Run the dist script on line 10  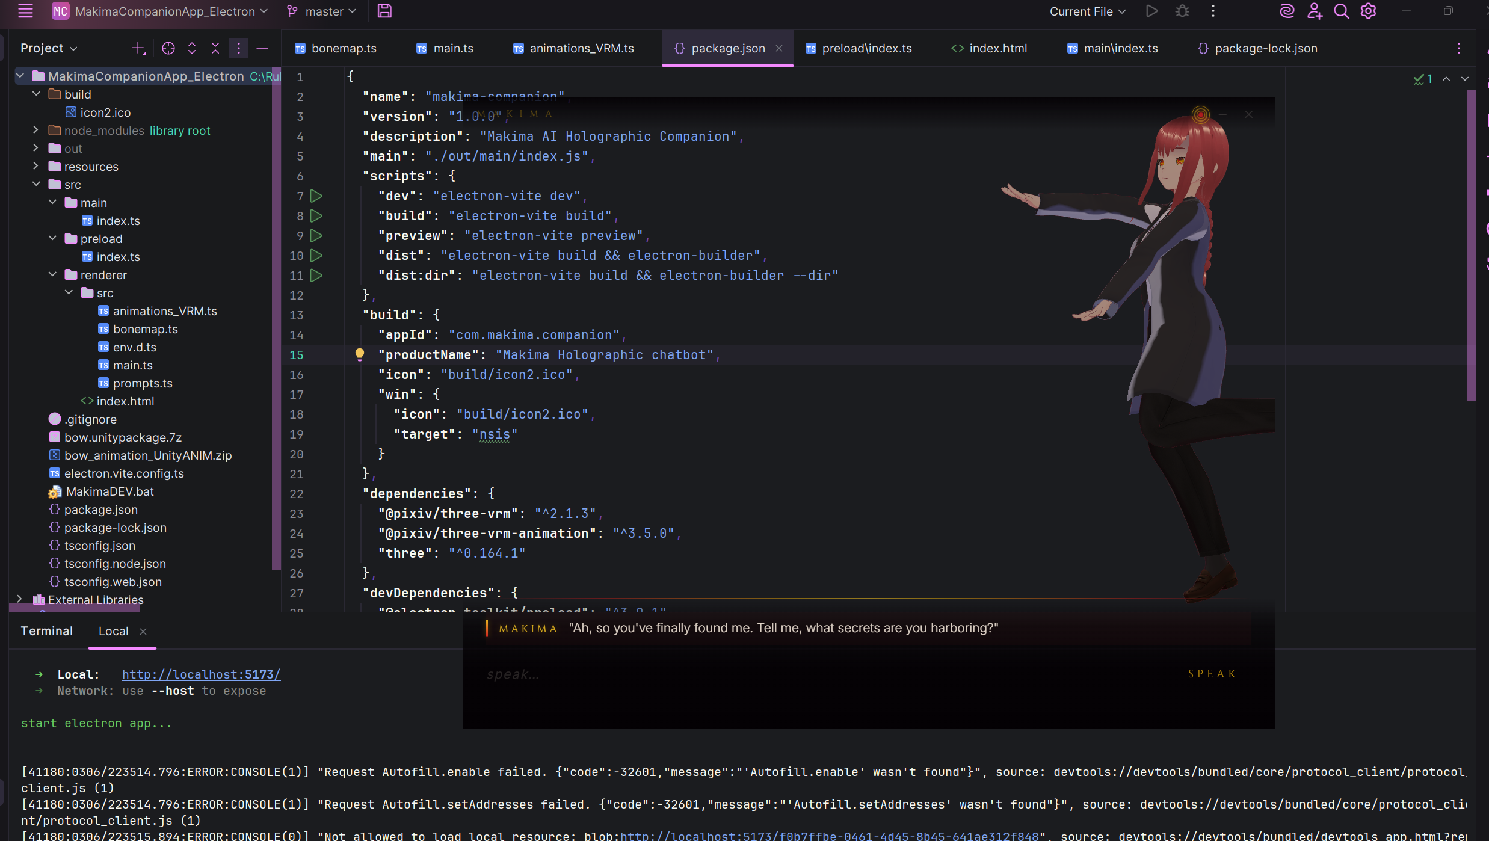pos(316,256)
